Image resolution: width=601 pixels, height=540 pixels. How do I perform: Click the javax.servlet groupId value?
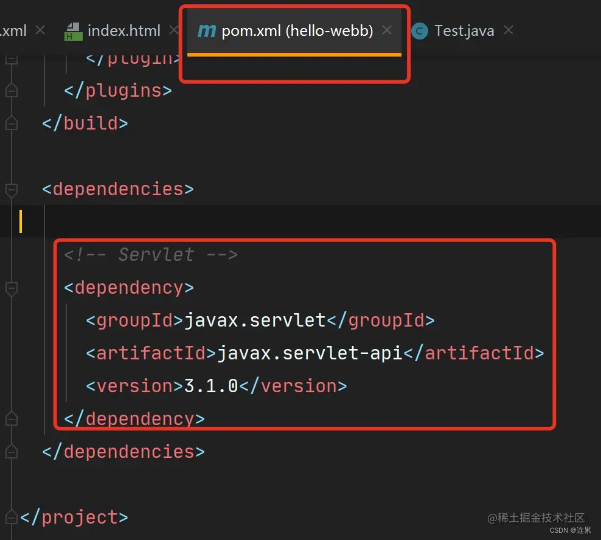click(x=255, y=320)
